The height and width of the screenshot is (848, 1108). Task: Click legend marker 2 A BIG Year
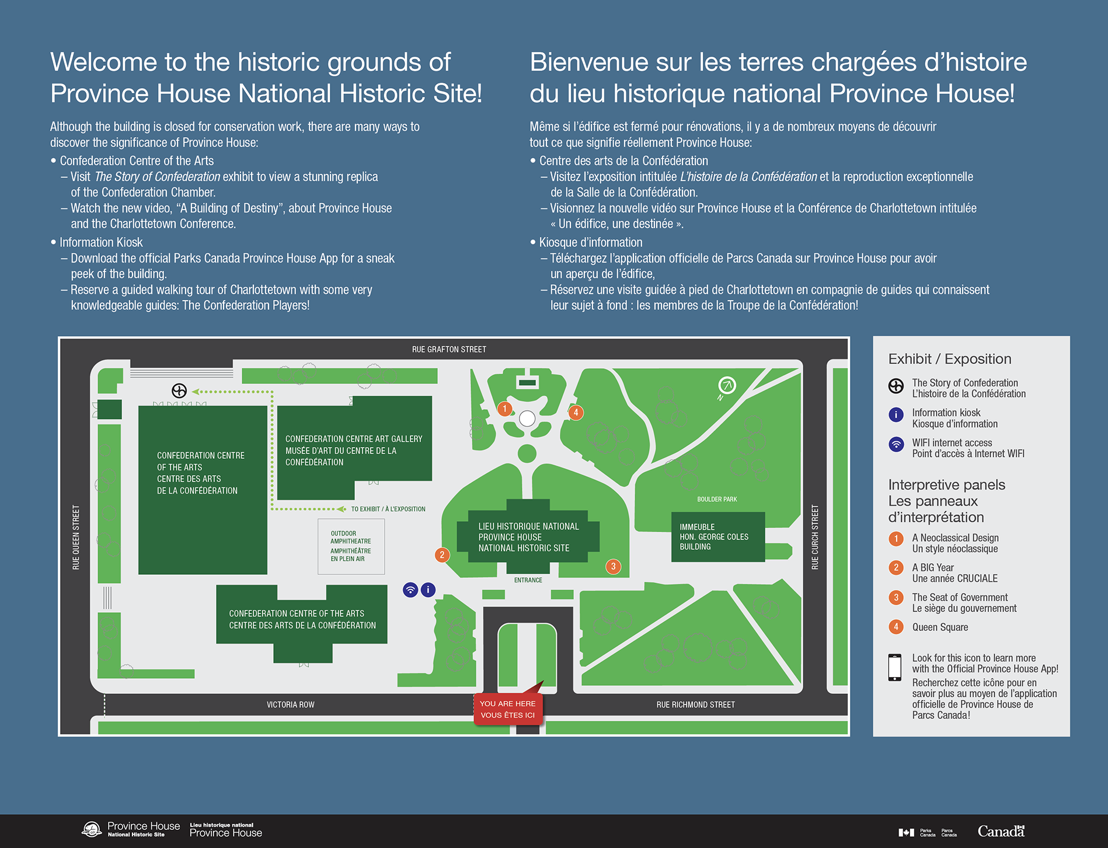click(896, 568)
